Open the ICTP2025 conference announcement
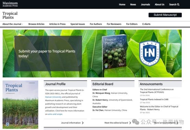 [x=157, y=91]
